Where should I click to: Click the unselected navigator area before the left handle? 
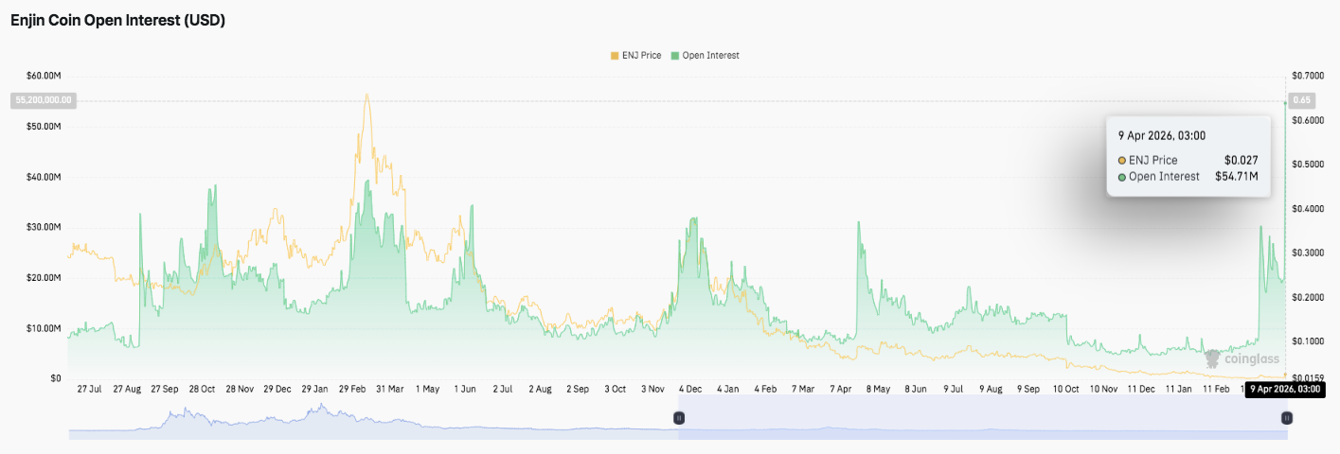point(373,417)
